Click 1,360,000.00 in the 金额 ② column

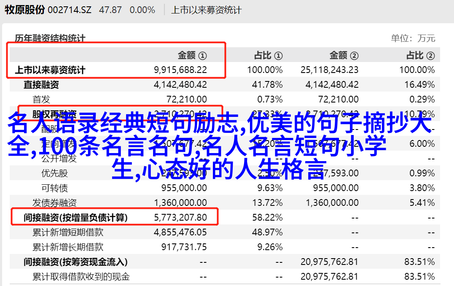pos(332,203)
